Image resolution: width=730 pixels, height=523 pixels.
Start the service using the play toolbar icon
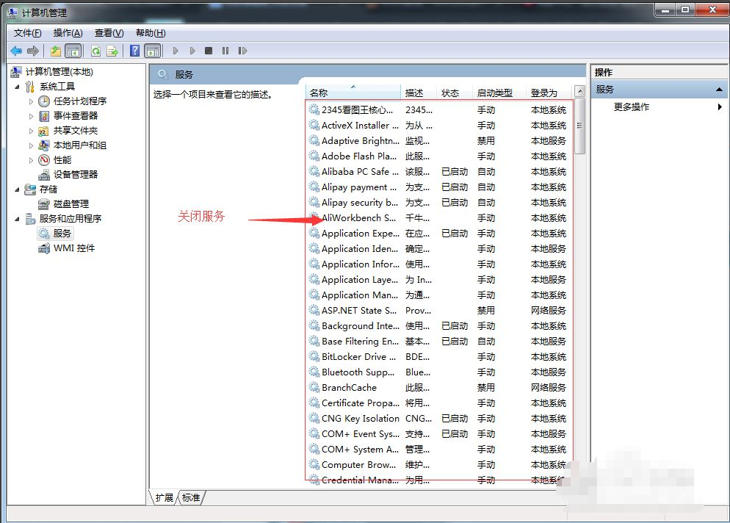tap(176, 50)
